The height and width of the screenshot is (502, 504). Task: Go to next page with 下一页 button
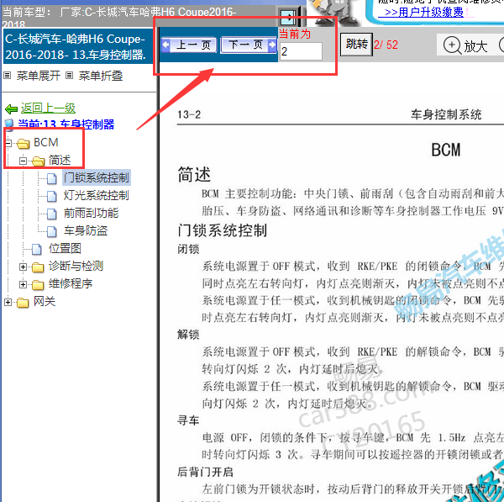coord(249,45)
